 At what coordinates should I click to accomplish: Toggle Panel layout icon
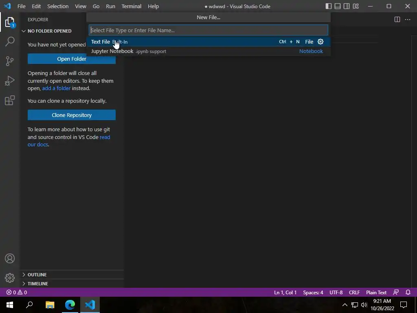[338, 6]
